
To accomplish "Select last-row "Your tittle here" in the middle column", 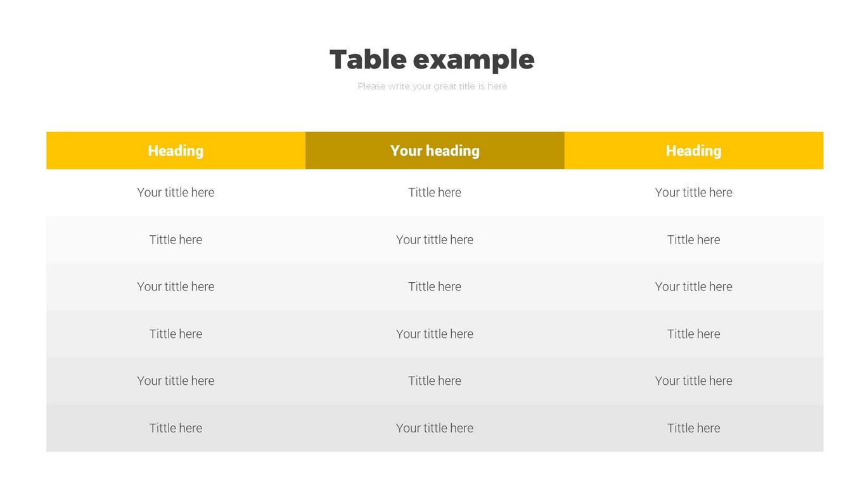I will [x=435, y=428].
